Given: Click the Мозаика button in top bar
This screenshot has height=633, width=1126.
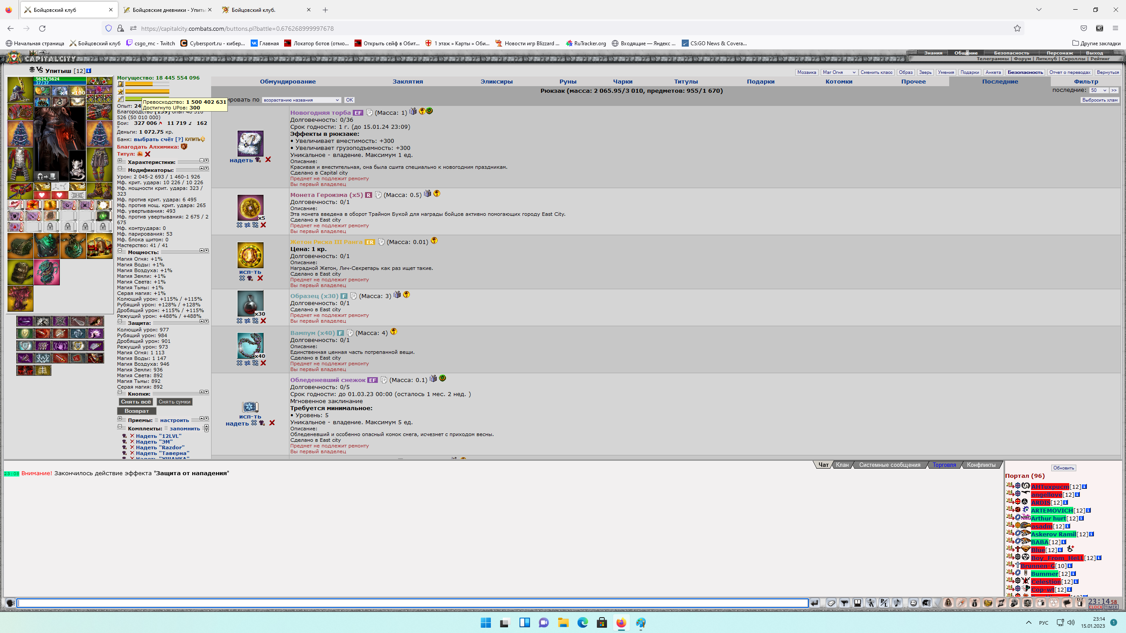Looking at the screenshot, I should coord(807,72).
